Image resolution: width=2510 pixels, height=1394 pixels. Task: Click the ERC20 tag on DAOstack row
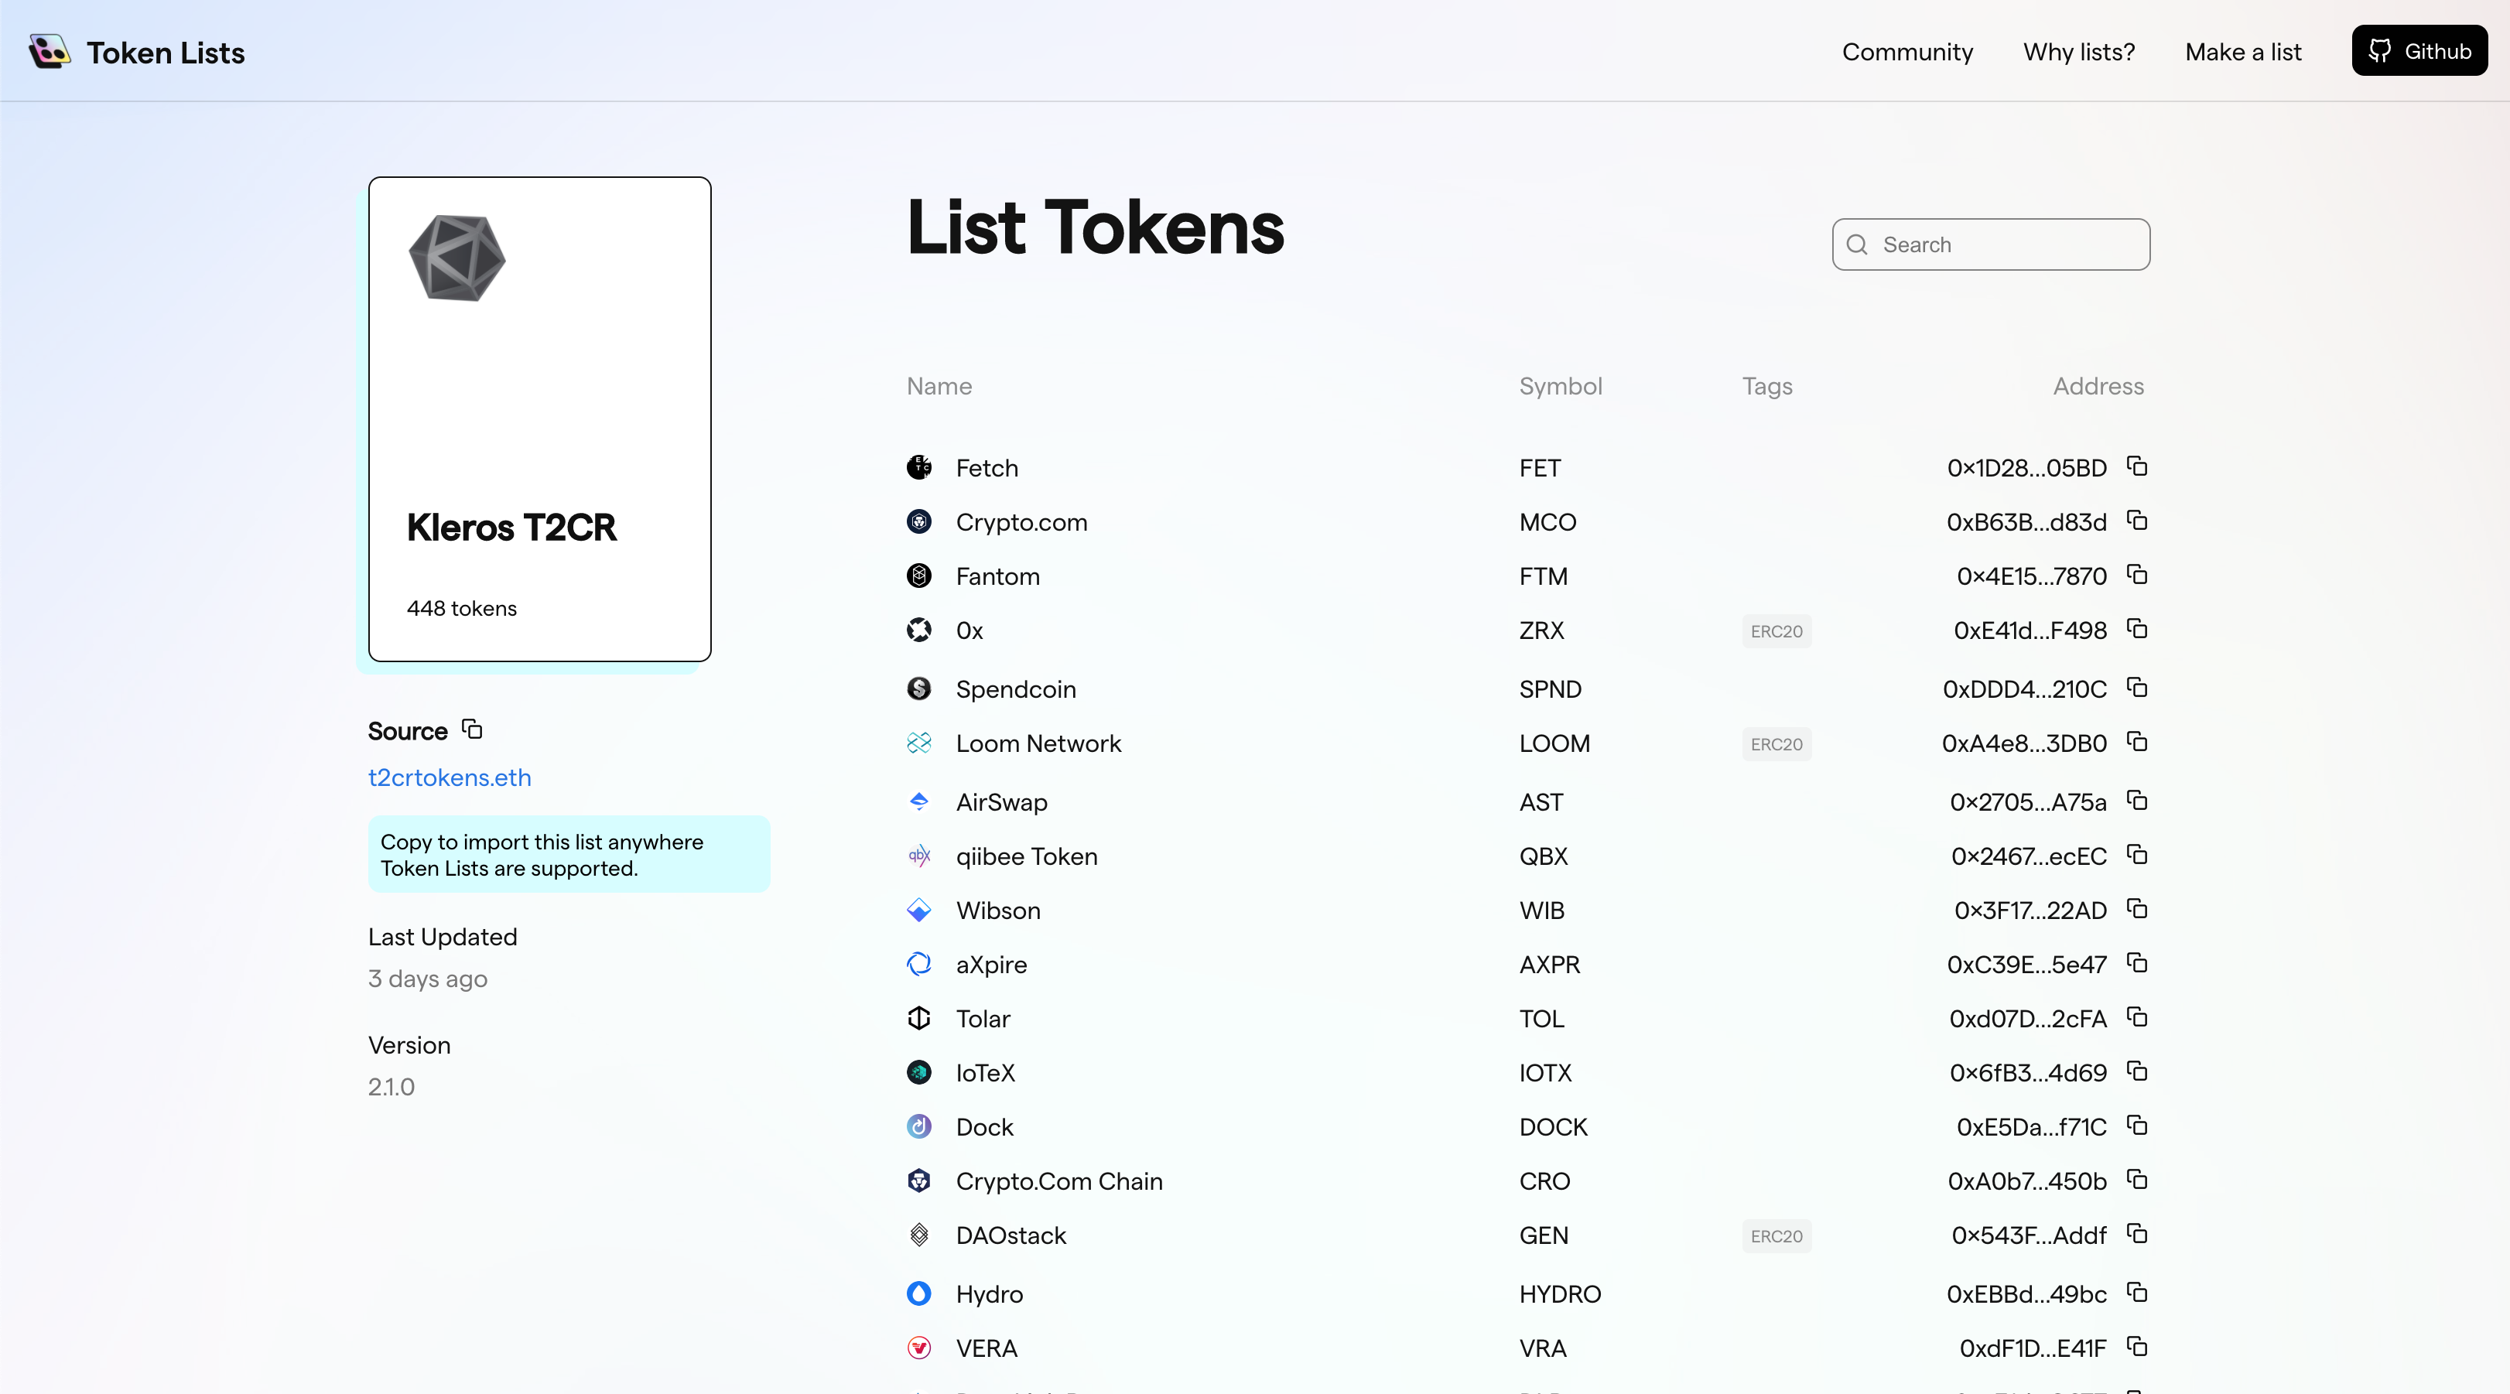(1775, 1236)
